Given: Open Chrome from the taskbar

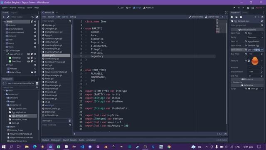Looking at the screenshot, I should (x=169, y=147).
